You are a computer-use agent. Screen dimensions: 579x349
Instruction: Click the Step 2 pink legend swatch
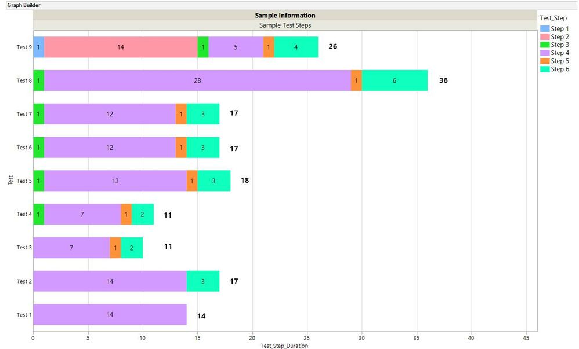click(x=545, y=37)
